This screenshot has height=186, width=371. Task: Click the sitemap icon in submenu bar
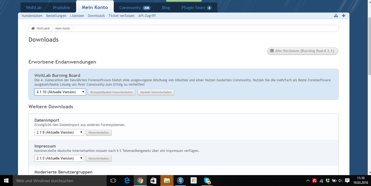[336, 16]
